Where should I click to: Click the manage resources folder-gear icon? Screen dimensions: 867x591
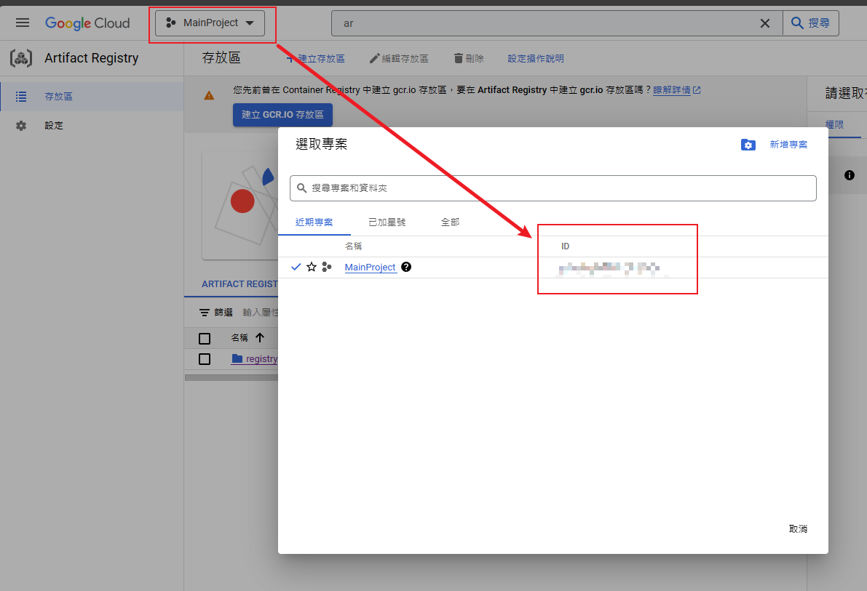(748, 145)
